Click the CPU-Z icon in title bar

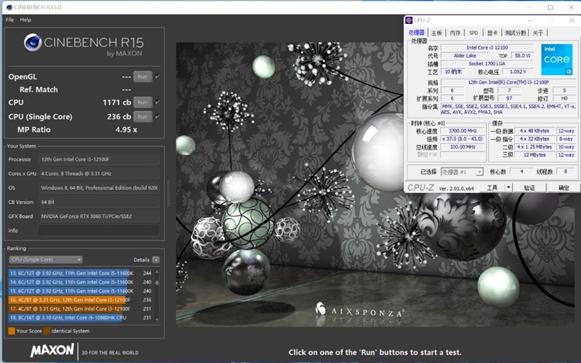coord(410,20)
